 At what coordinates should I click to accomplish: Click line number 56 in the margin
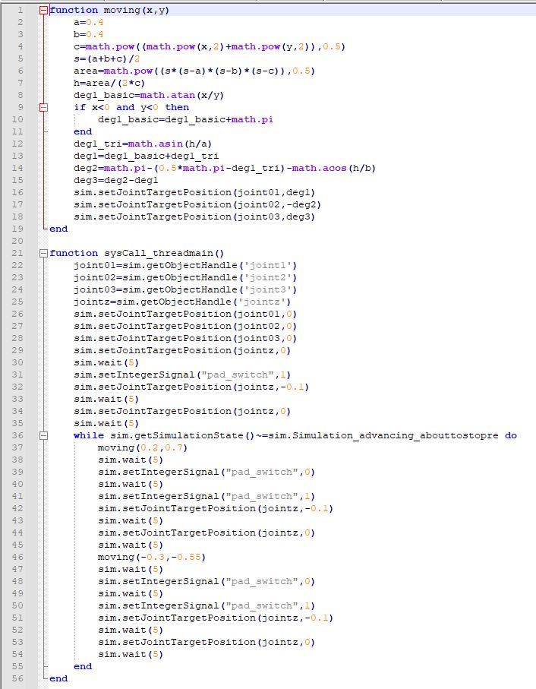point(17,678)
